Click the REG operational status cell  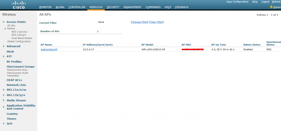pos(269,49)
